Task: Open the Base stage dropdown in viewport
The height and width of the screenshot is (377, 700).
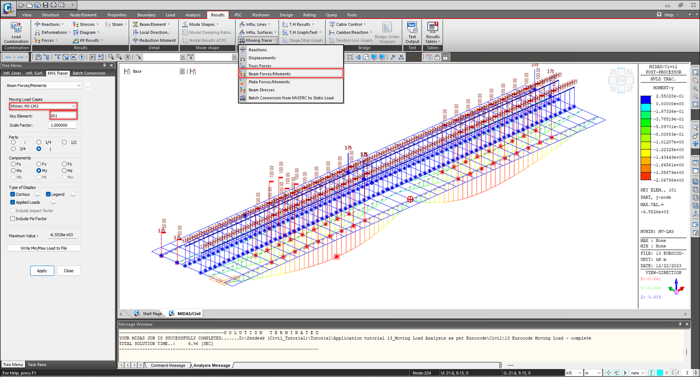Action: coord(183,71)
